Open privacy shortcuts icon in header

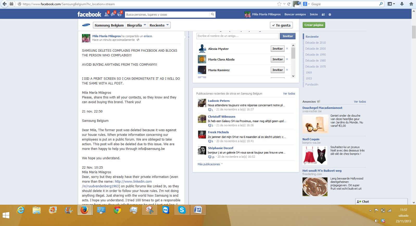pos(323,15)
